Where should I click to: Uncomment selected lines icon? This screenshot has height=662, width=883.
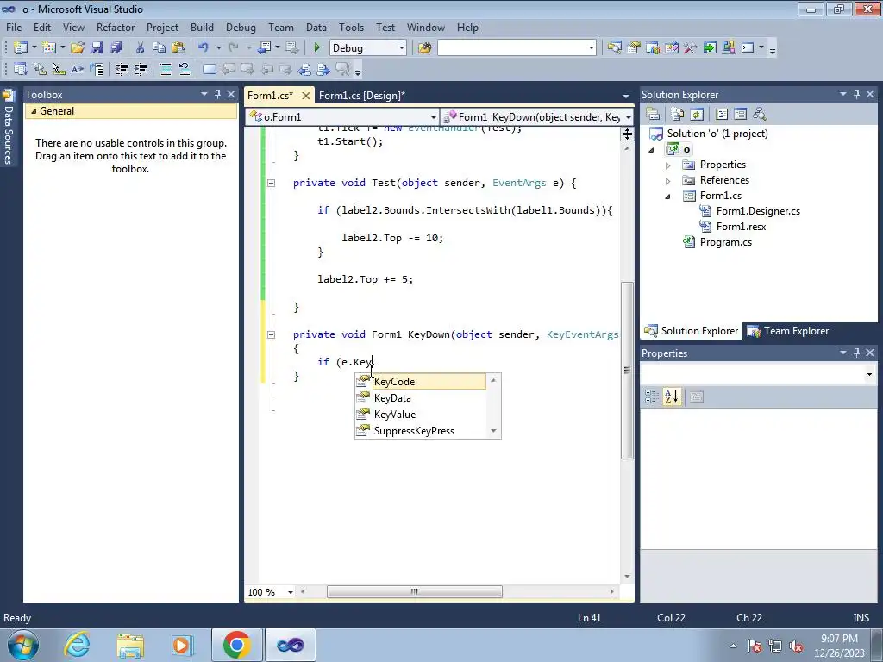click(185, 69)
